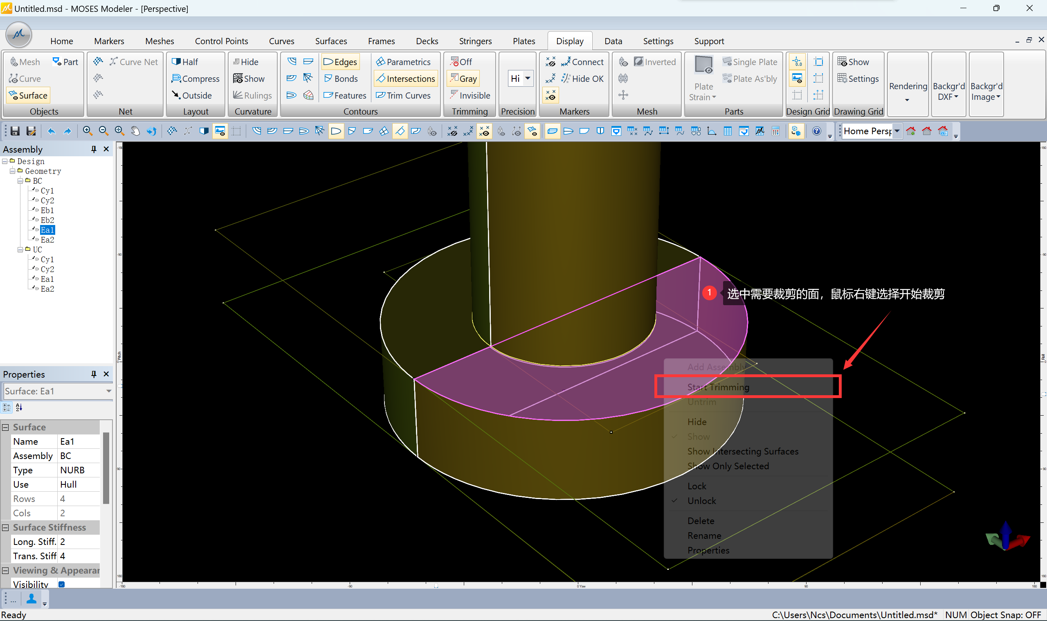Select the Pan hand tool

(x=135, y=131)
